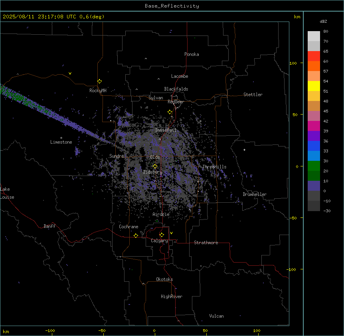Click the Sundre town label
The image size is (344, 336).
117,156
